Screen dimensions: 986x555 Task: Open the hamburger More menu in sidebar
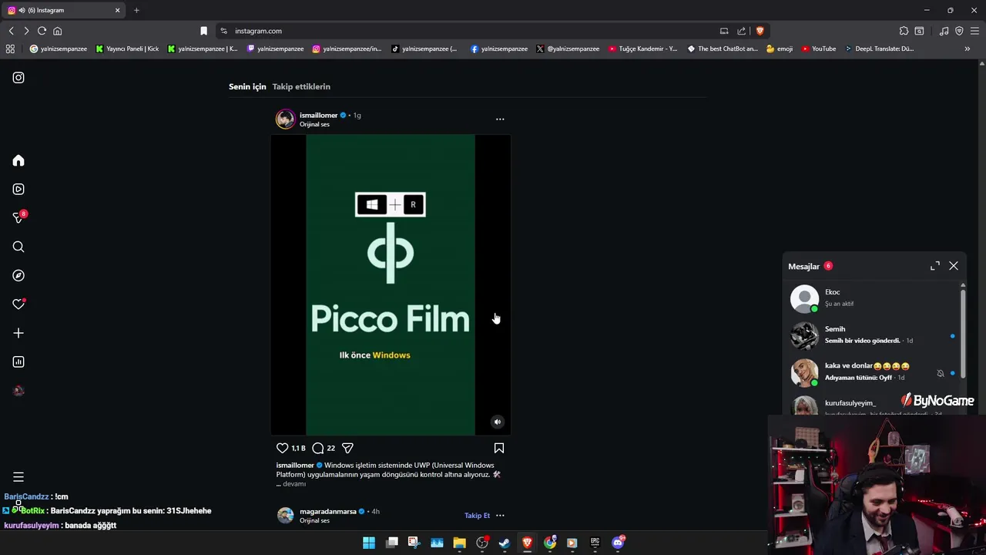18,477
